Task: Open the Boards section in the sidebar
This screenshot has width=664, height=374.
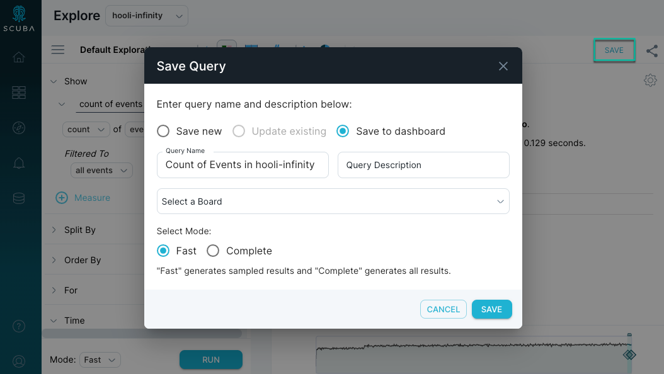Action: 18,92
